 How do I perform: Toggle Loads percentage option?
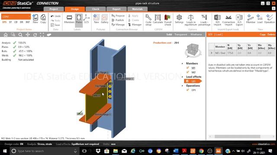coord(204,20)
